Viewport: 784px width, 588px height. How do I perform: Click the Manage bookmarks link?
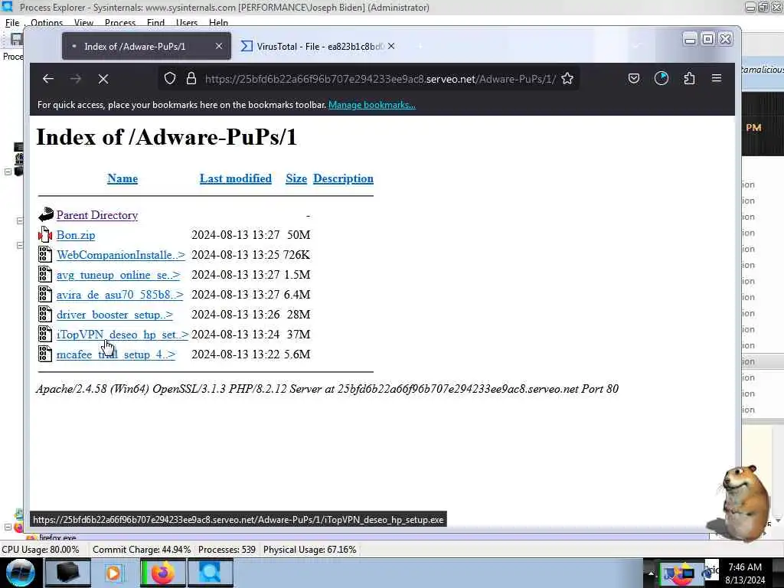371,105
